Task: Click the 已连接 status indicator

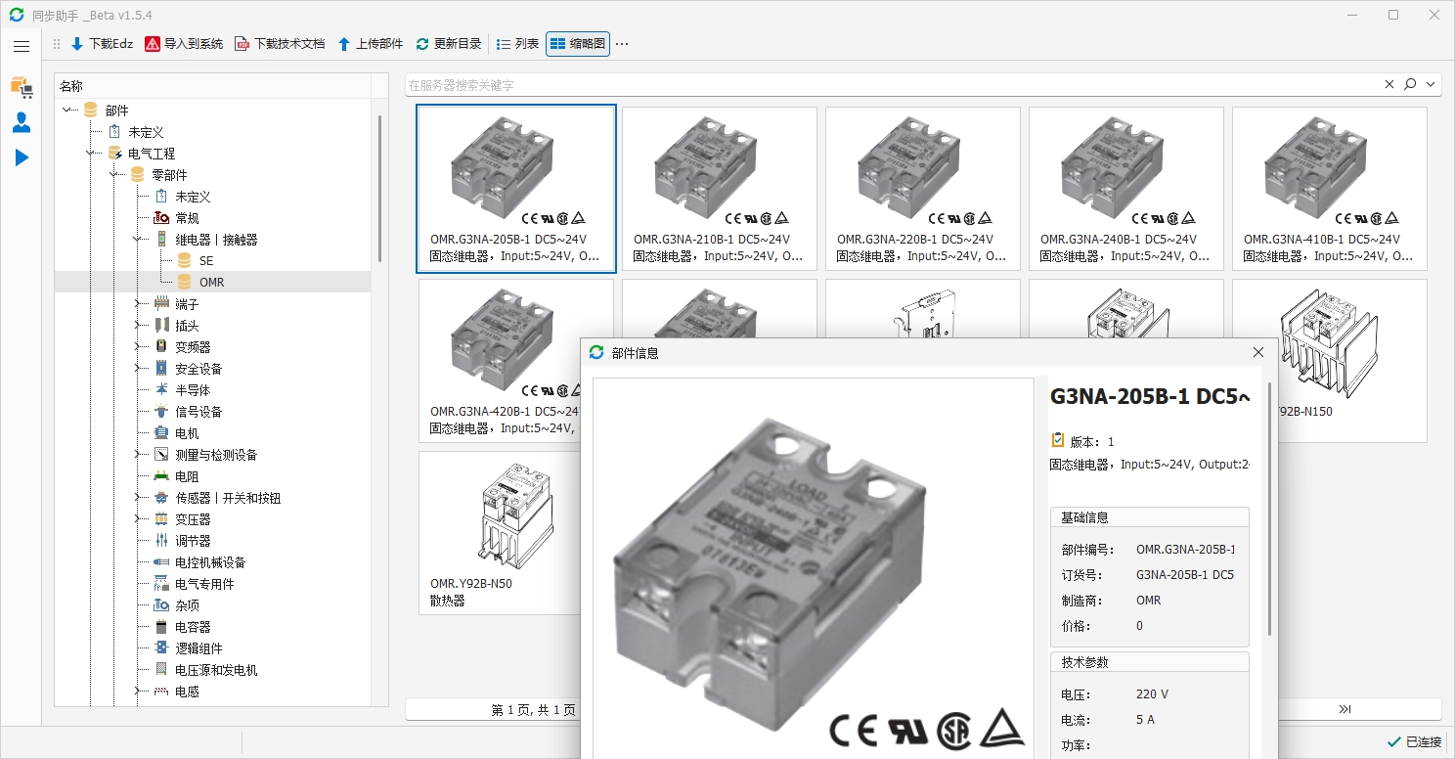Action: coord(1414,742)
